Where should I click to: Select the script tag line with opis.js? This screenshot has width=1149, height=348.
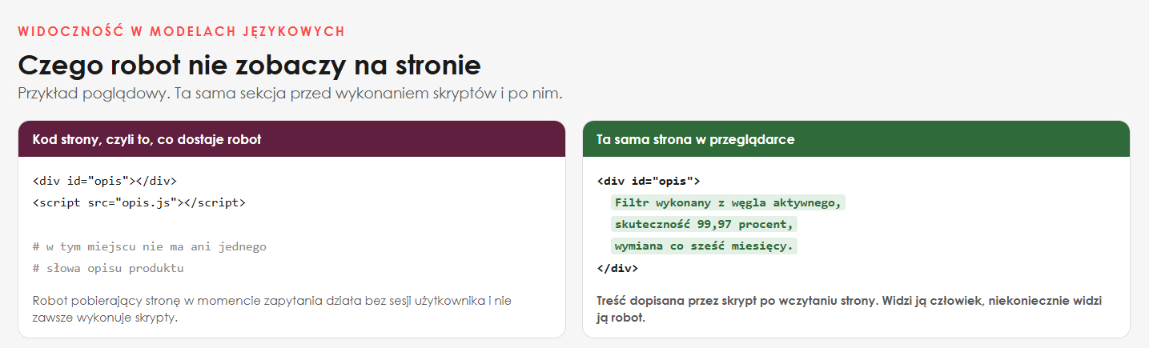(x=139, y=202)
